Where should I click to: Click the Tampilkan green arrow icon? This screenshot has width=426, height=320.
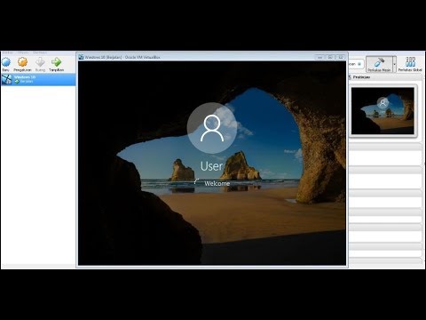tap(56, 62)
